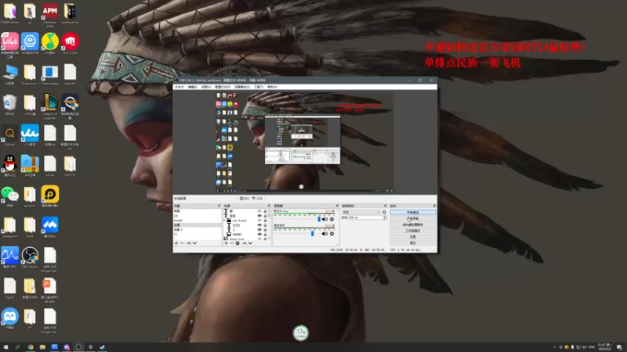This screenshot has height=352, width=627.
Task: Open the 编辑(E) menu in OBS
Action: [193, 87]
